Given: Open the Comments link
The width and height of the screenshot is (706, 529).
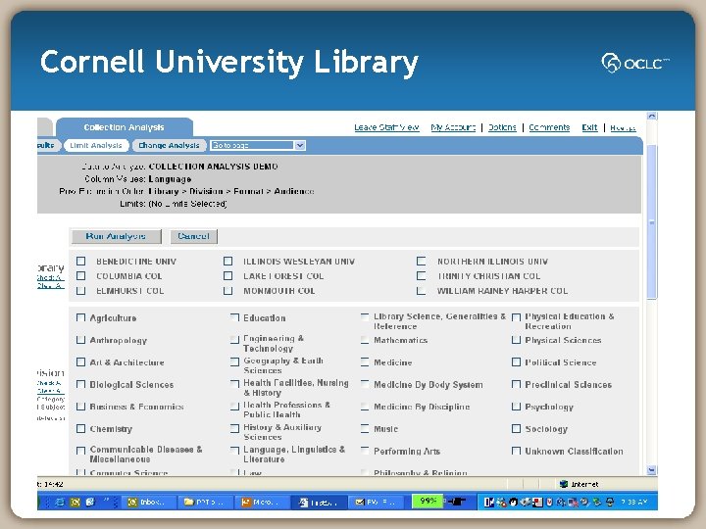Looking at the screenshot, I should click(549, 127).
